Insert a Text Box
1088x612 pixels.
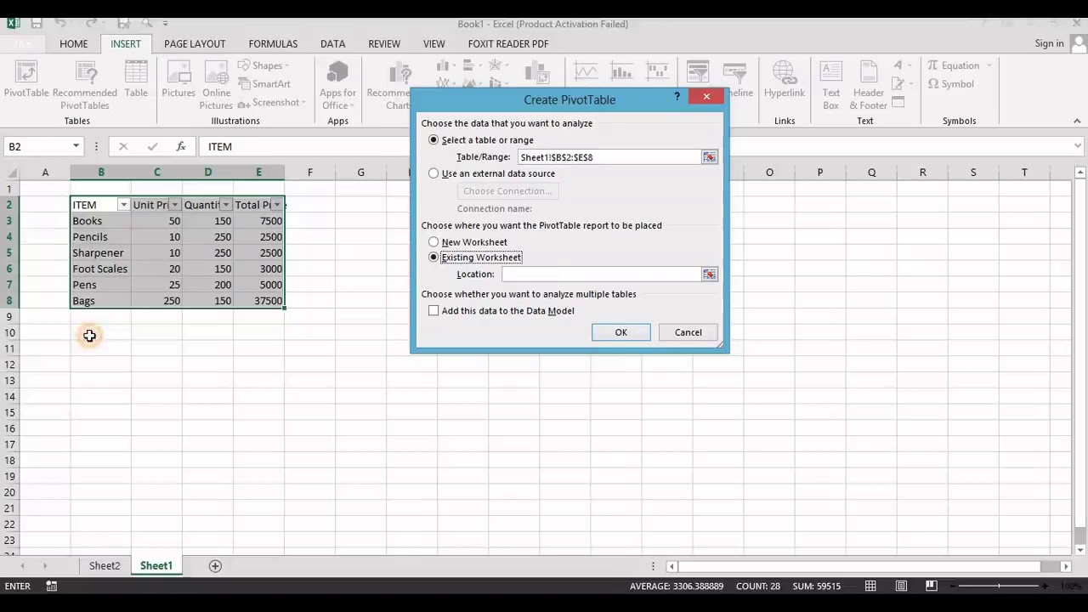click(830, 86)
